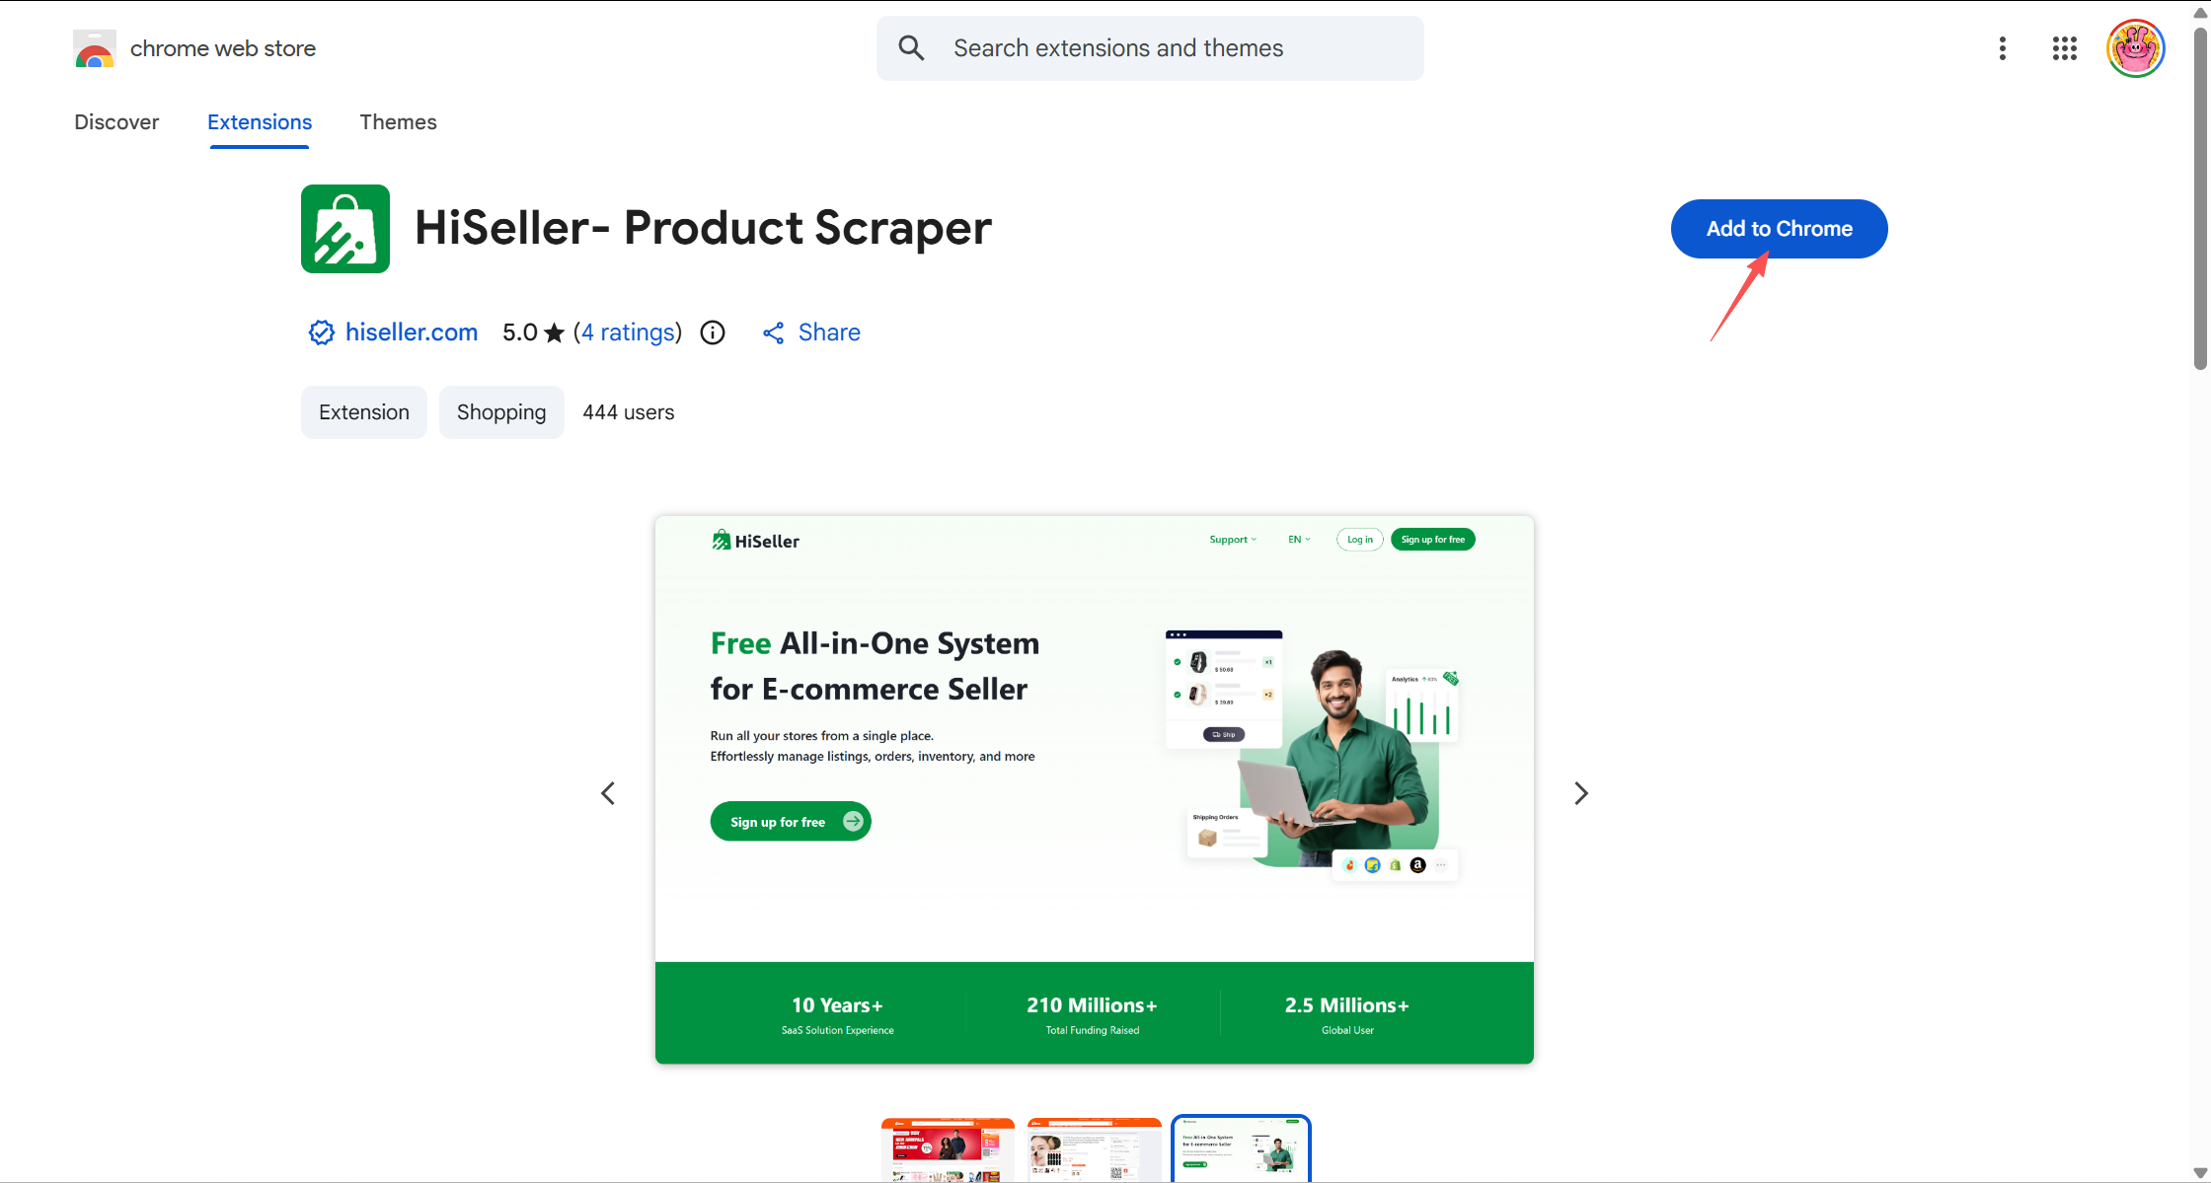This screenshot has width=2211, height=1183.
Task: Click the Shopping category chip
Action: [x=501, y=412]
